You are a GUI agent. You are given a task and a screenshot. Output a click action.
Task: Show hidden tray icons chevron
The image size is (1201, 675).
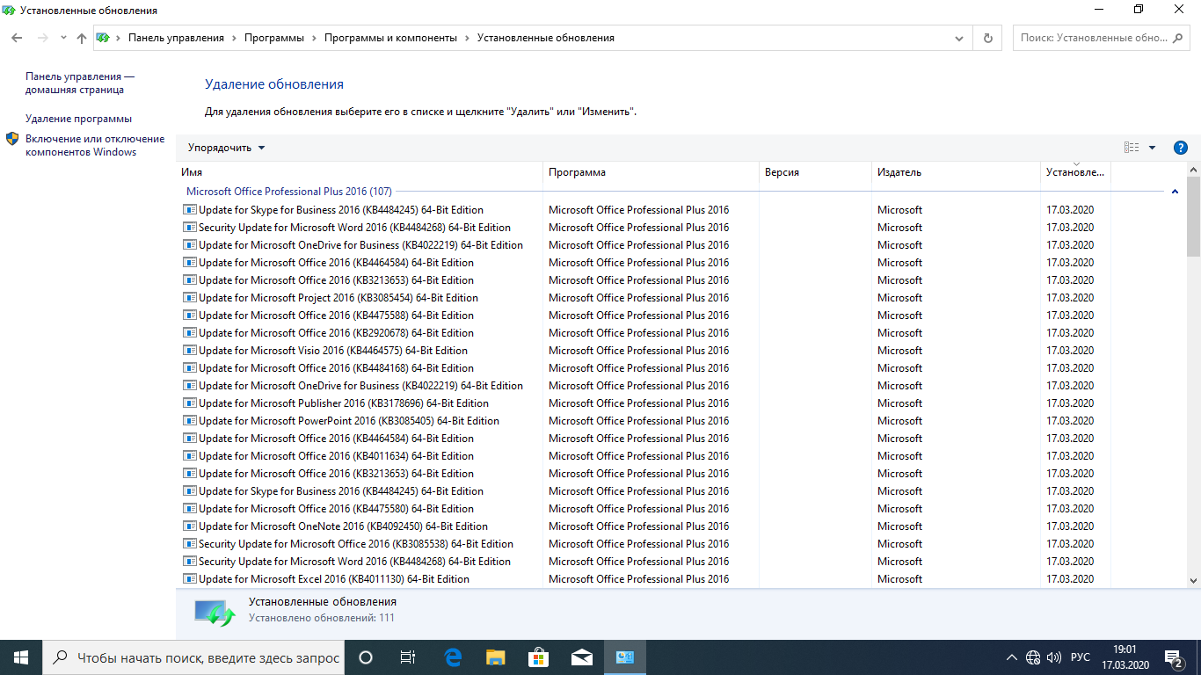click(1011, 657)
